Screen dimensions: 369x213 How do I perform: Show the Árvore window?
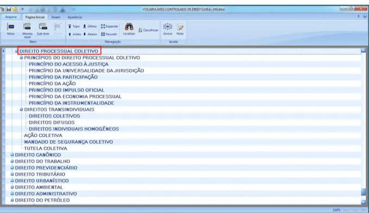168,27
